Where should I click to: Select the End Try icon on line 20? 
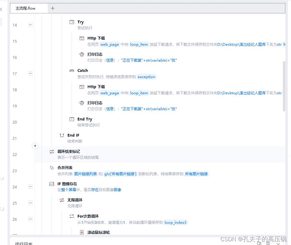pos(72,119)
